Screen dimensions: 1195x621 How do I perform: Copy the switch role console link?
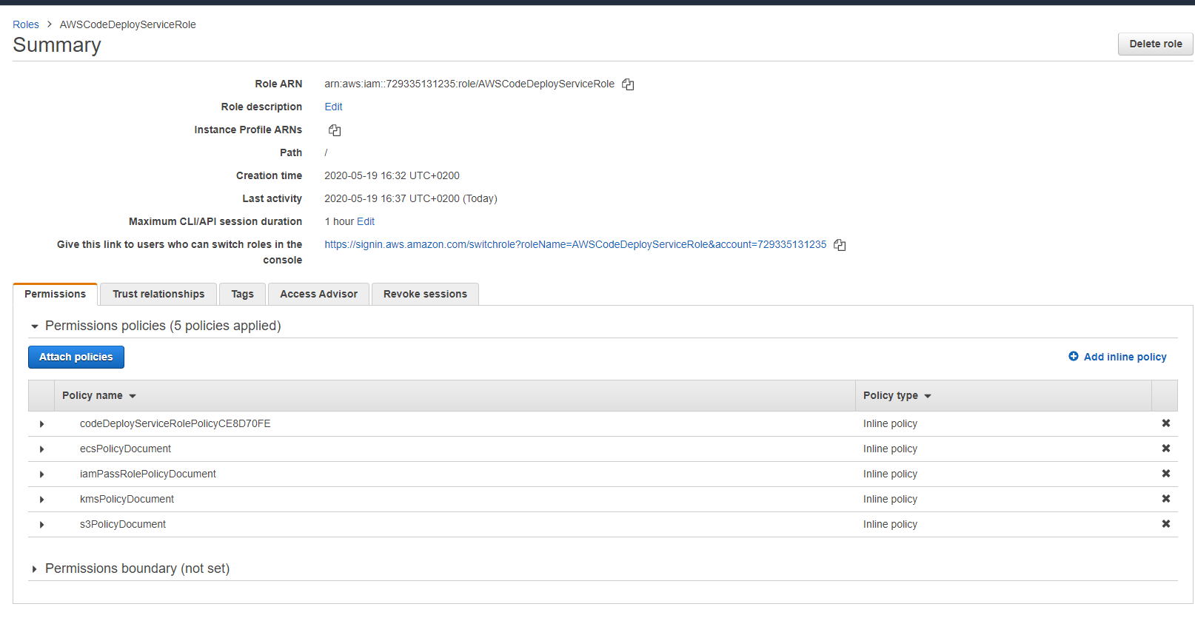pyautogui.click(x=840, y=245)
